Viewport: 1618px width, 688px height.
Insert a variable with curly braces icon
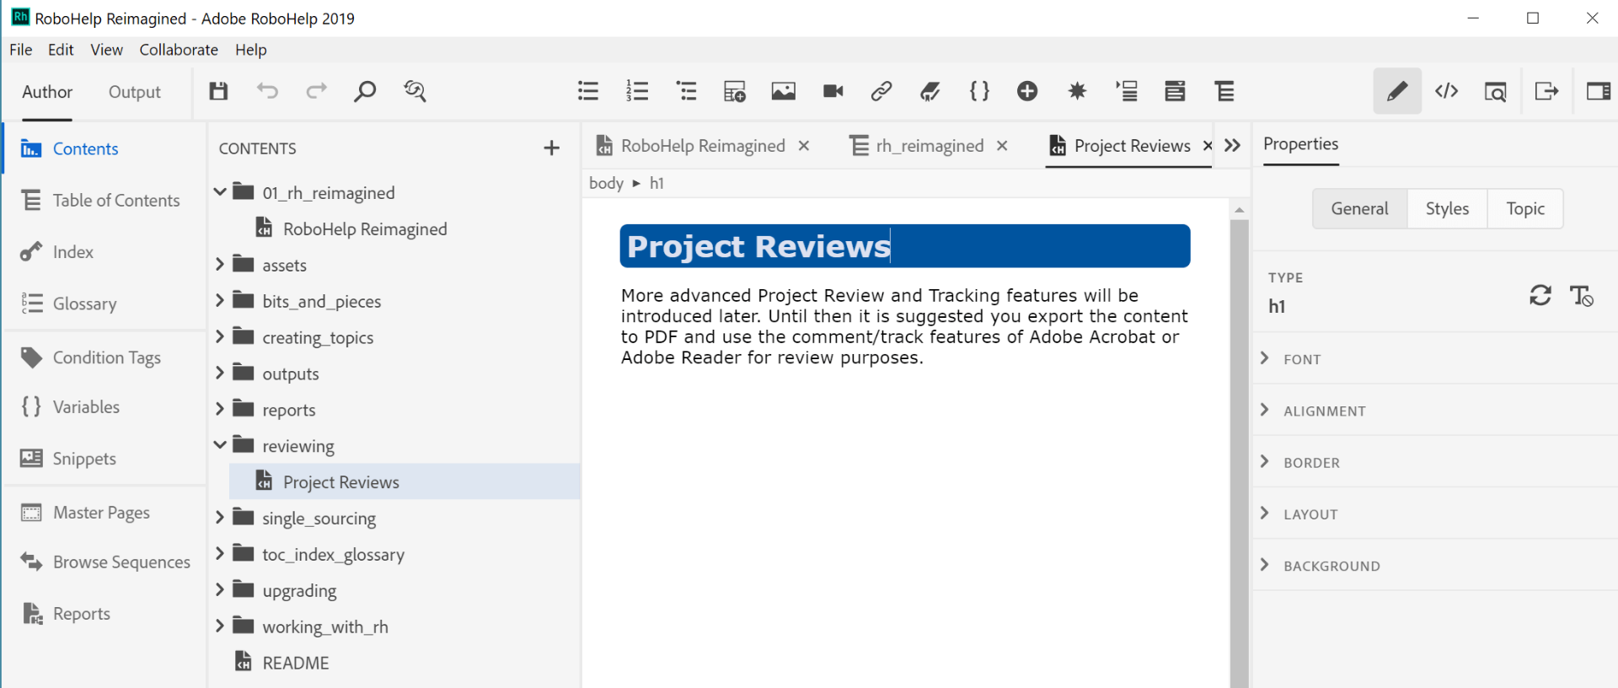(x=979, y=91)
